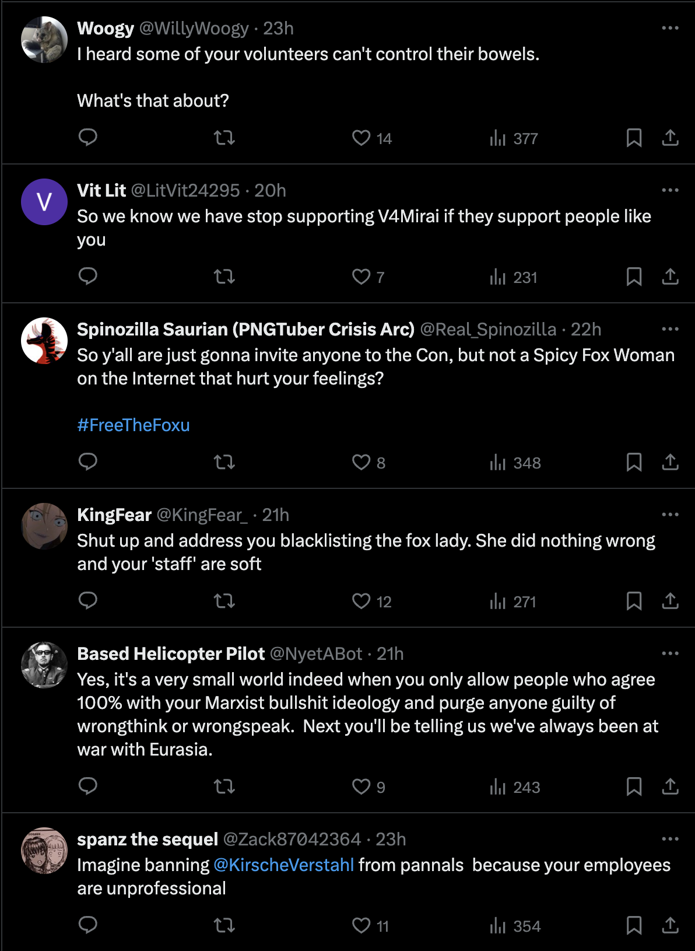Open the #FreeTheFoxu hashtag

(x=134, y=425)
